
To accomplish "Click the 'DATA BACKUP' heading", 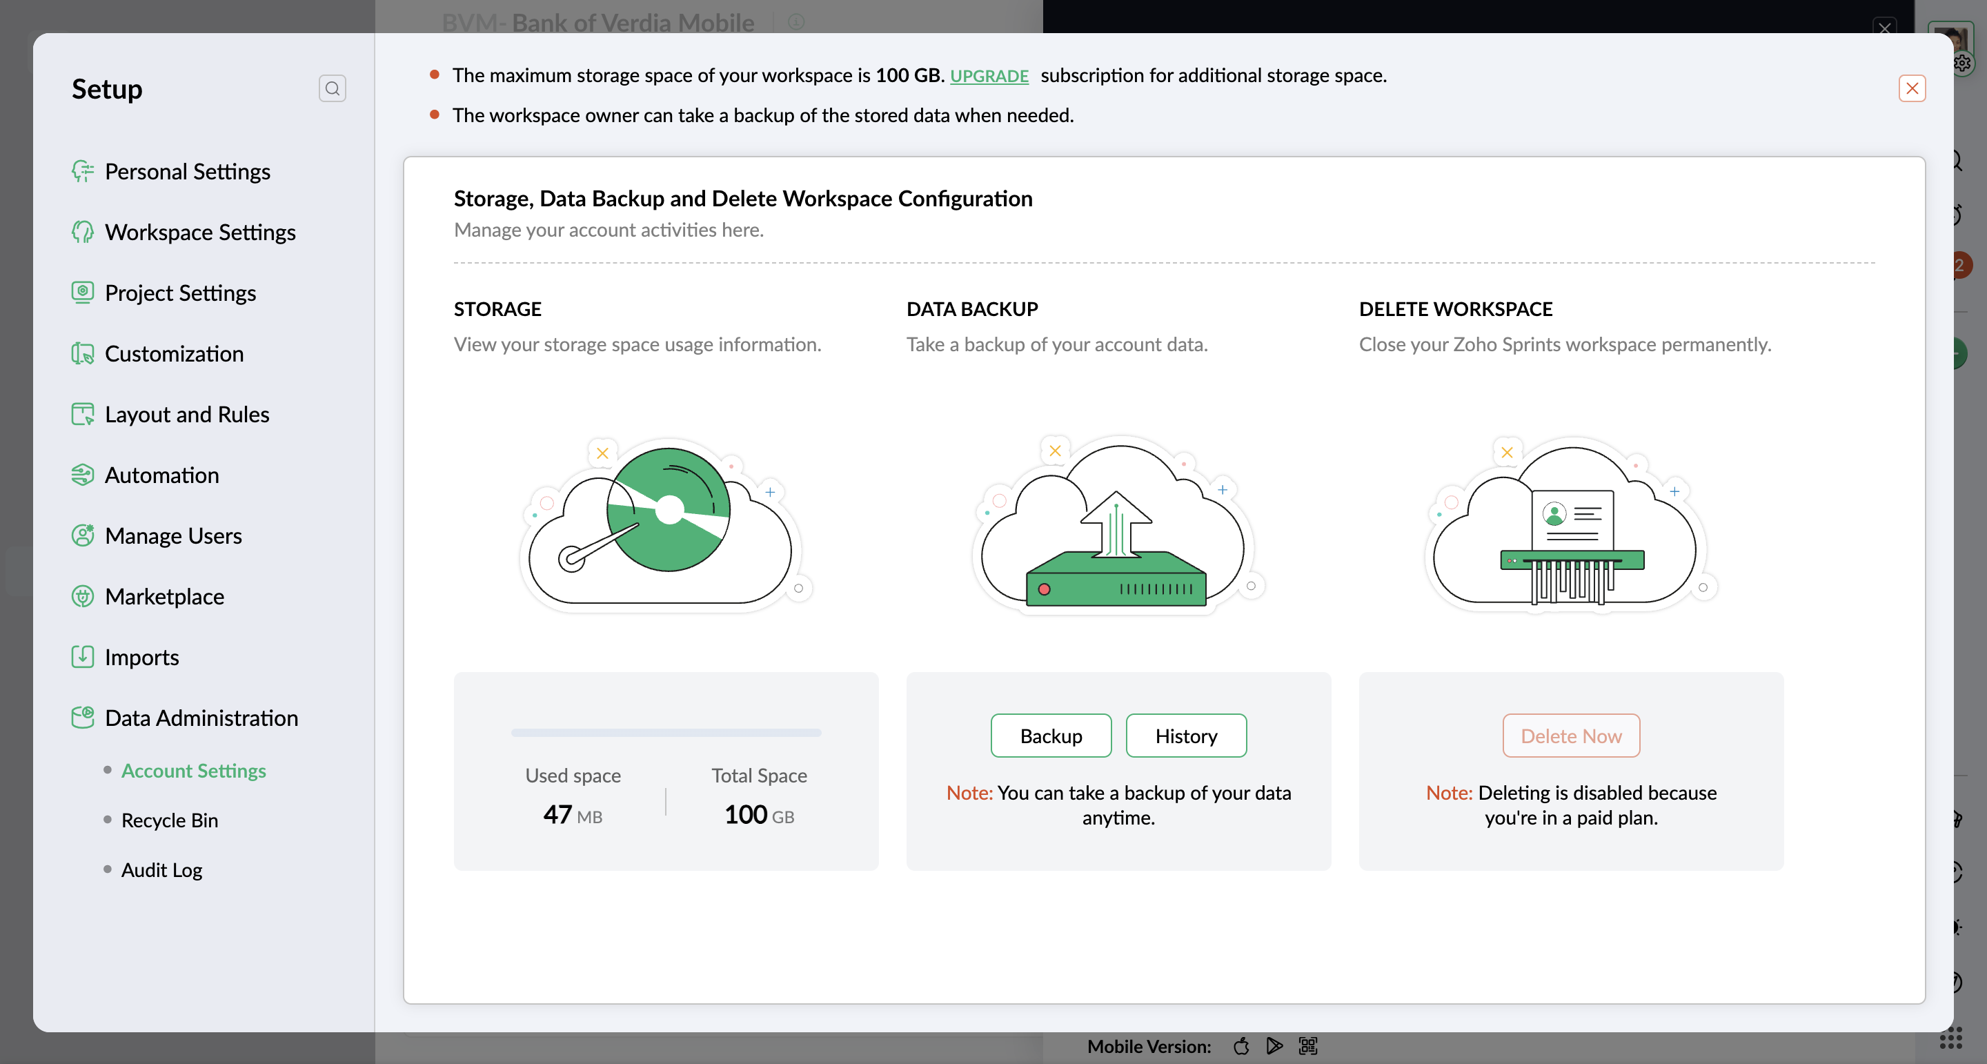I will coord(972,308).
